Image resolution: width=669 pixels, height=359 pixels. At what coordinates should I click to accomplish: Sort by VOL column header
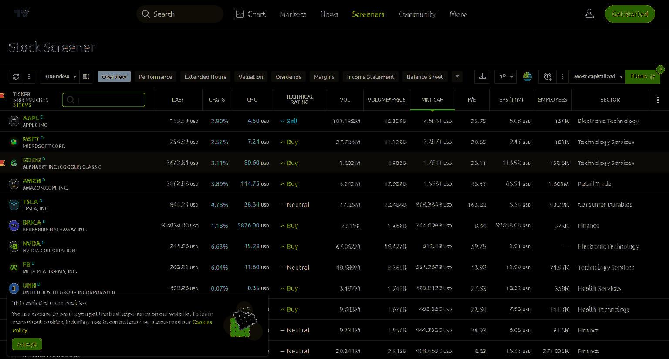[x=345, y=100]
